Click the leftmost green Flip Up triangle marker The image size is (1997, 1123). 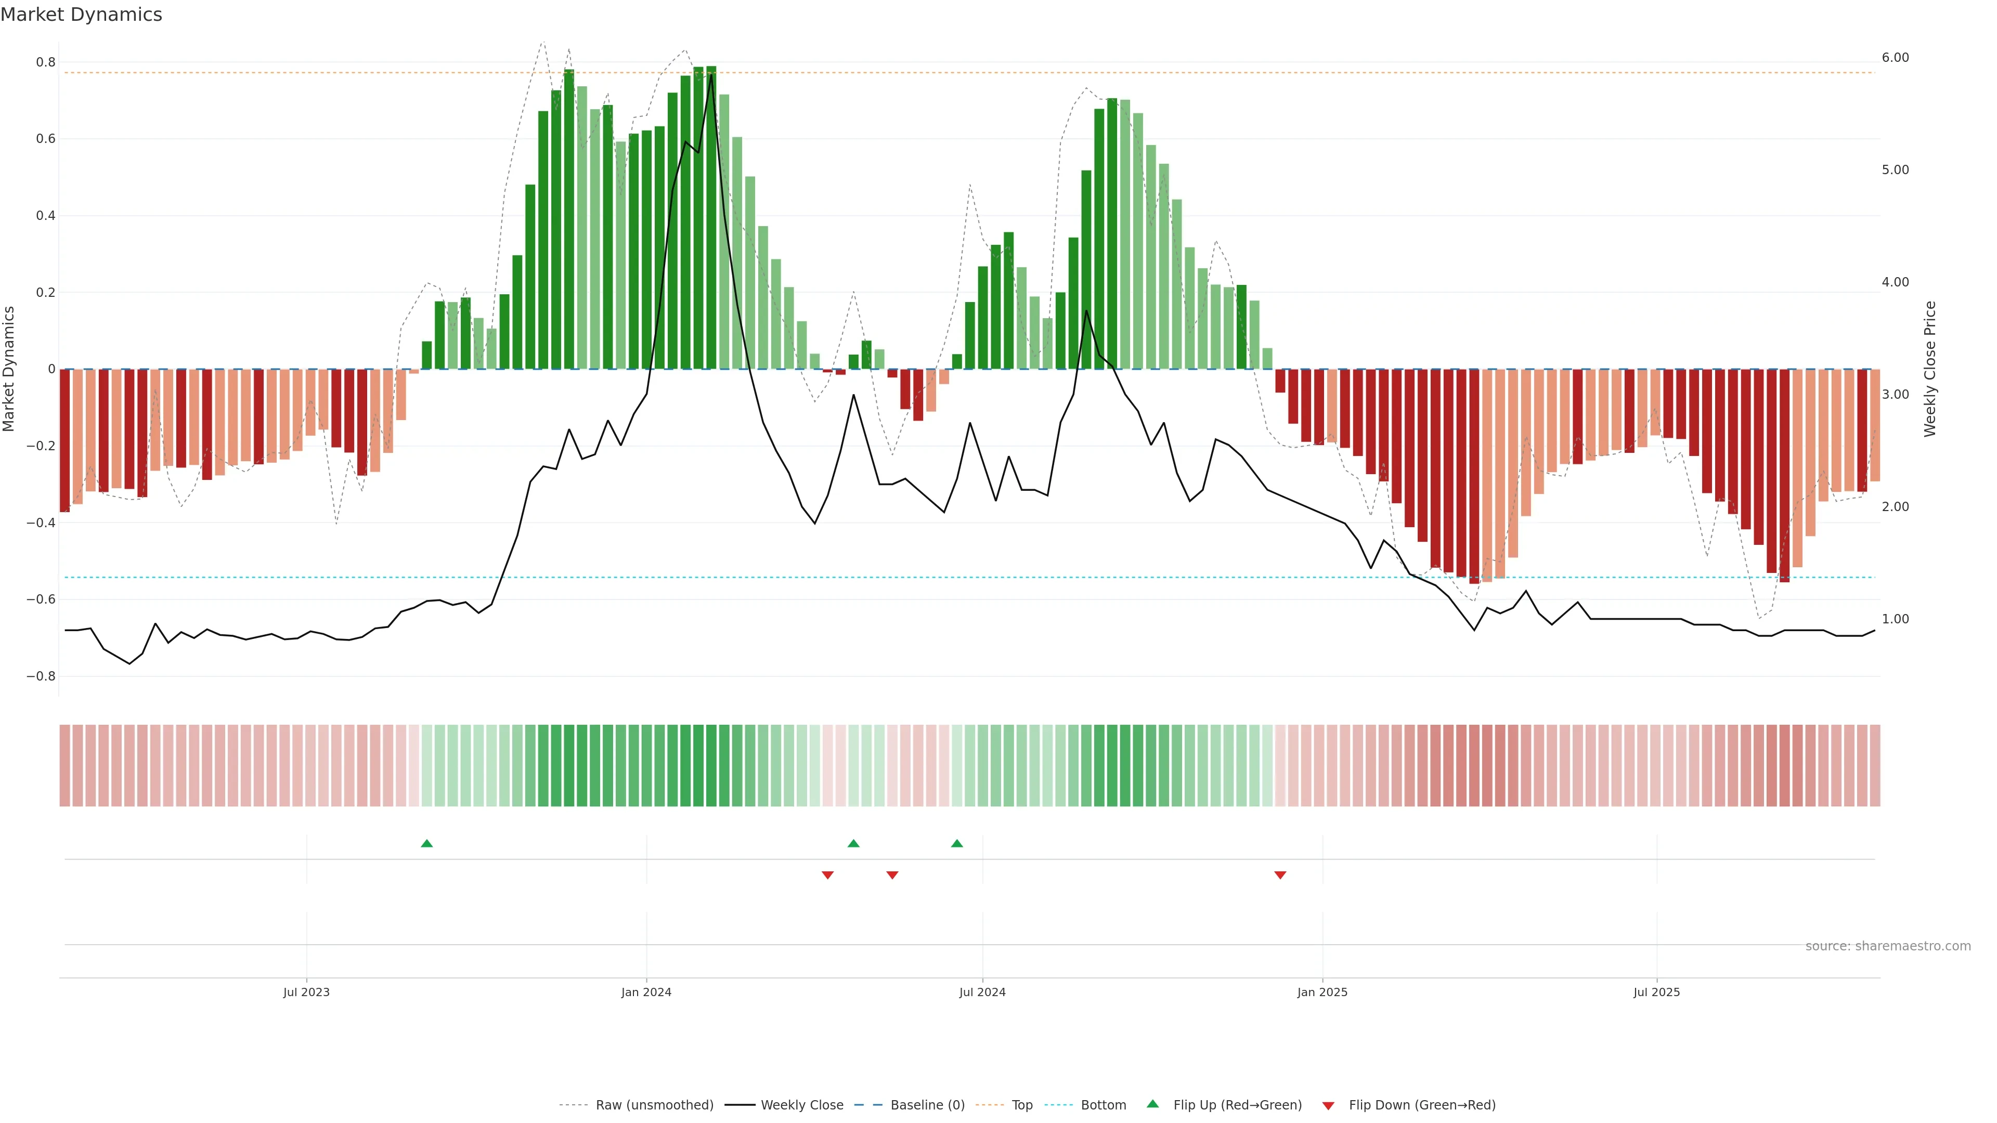coord(426,843)
